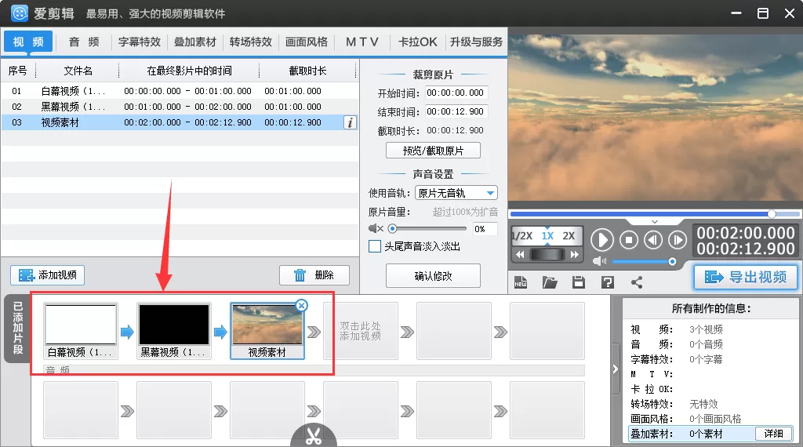Click the video preview image
The image size is (803, 447).
[655, 118]
